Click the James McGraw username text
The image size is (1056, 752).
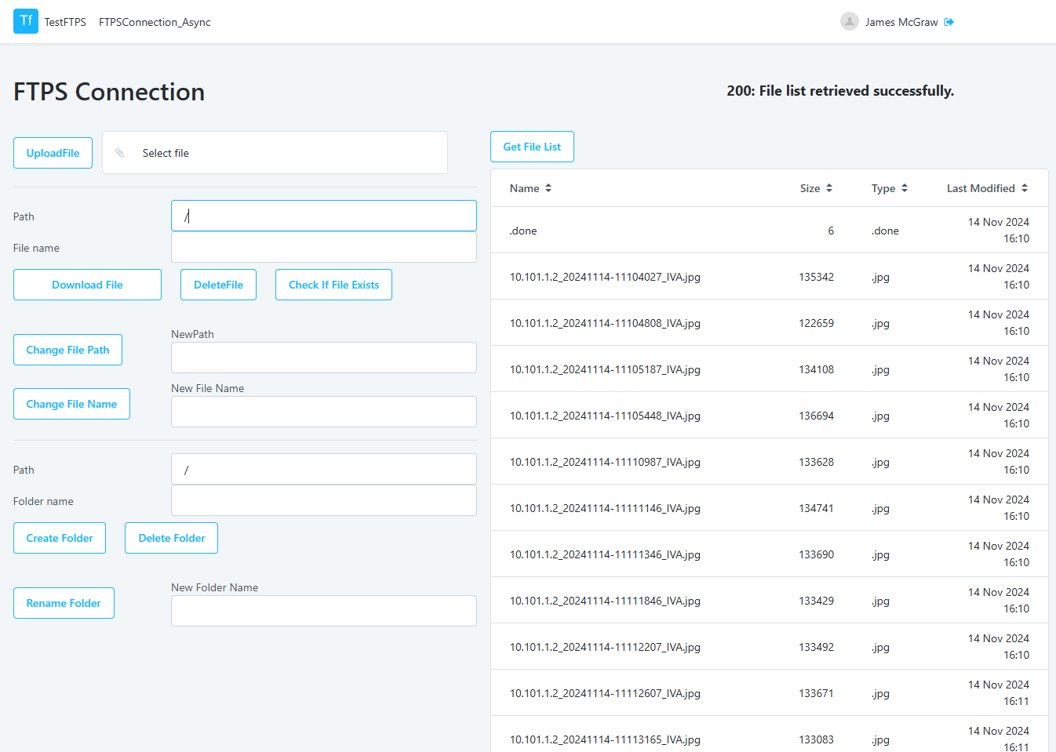tap(901, 22)
